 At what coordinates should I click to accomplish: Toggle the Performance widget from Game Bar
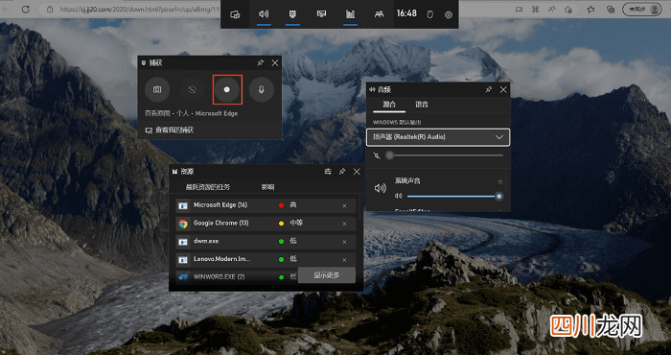[321, 14]
